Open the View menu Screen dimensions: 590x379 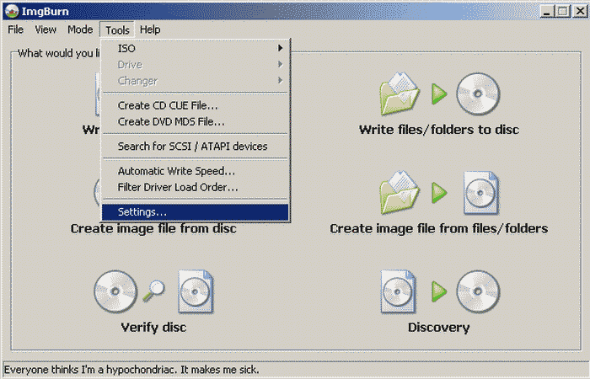tap(46, 29)
